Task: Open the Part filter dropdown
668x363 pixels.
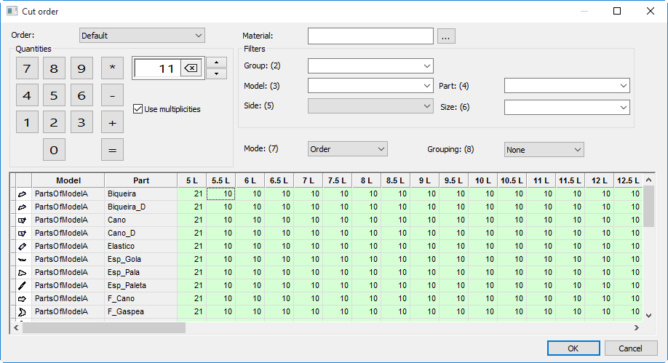Action: click(x=567, y=86)
